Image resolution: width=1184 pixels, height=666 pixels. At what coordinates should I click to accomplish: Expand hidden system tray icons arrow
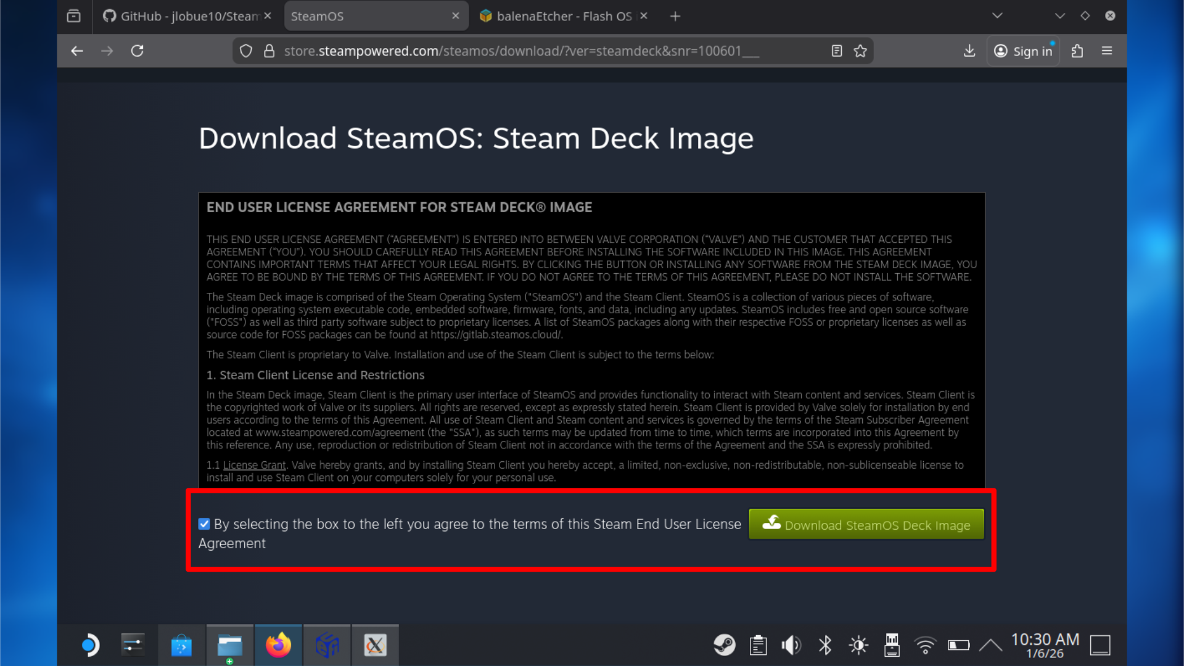pyautogui.click(x=990, y=645)
